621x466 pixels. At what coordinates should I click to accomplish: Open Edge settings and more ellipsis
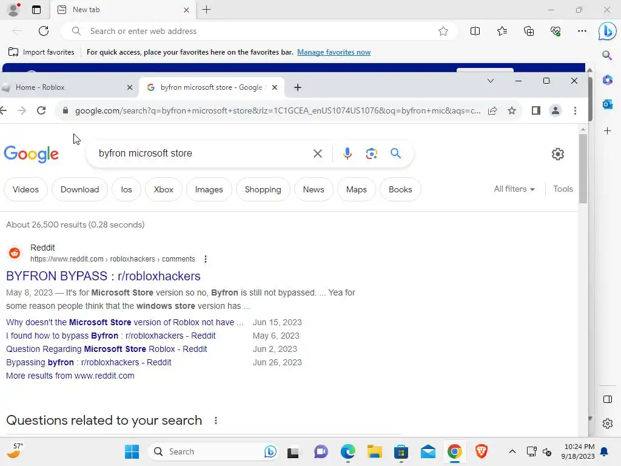582,31
